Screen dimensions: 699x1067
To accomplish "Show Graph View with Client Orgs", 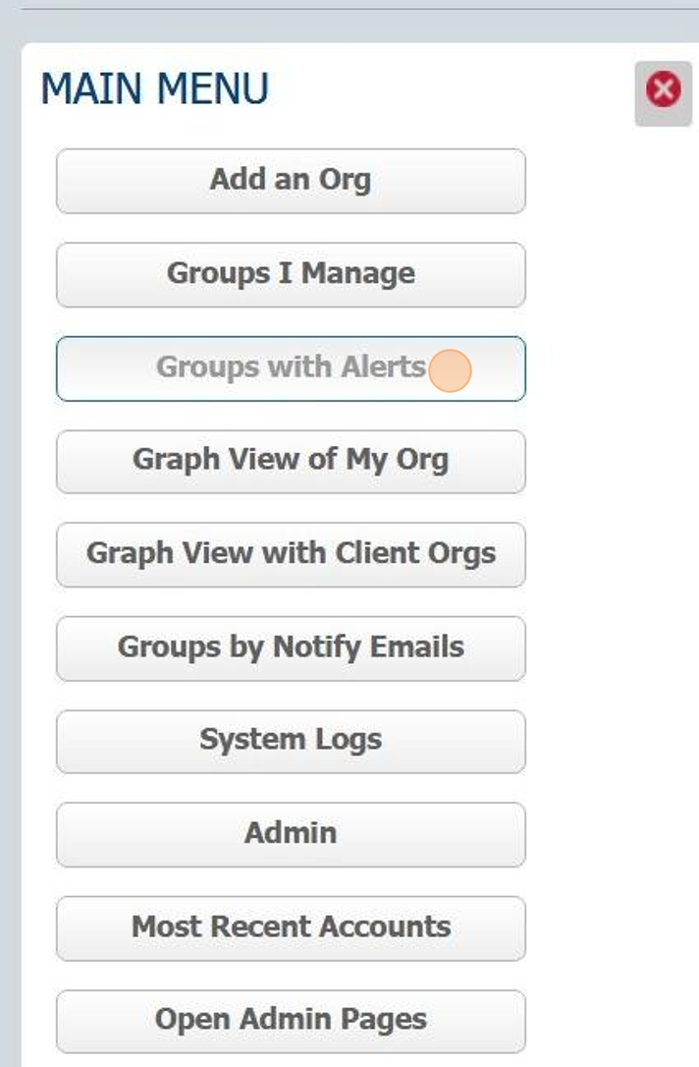I will coord(291,554).
